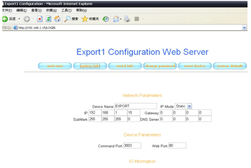Click the Forward arrow icon
This screenshot has height=168, width=251.
[x=27, y=19]
